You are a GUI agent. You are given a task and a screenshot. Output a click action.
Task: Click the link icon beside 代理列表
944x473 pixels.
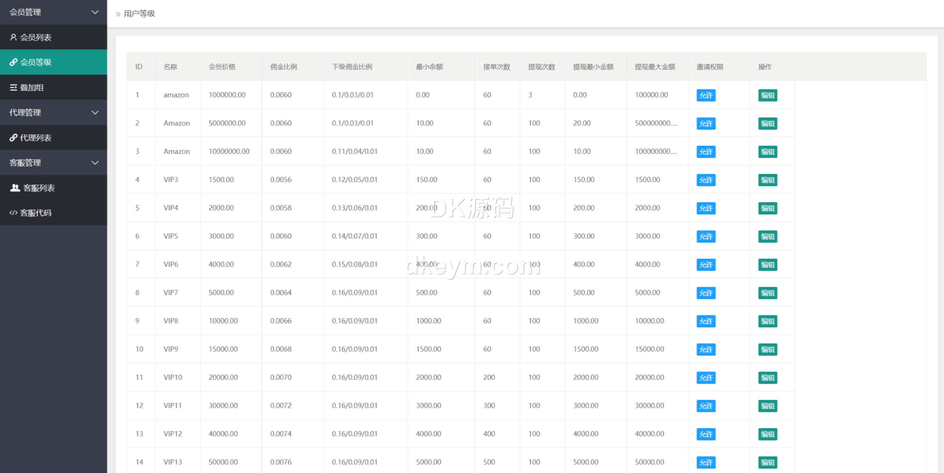(x=13, y=138)
